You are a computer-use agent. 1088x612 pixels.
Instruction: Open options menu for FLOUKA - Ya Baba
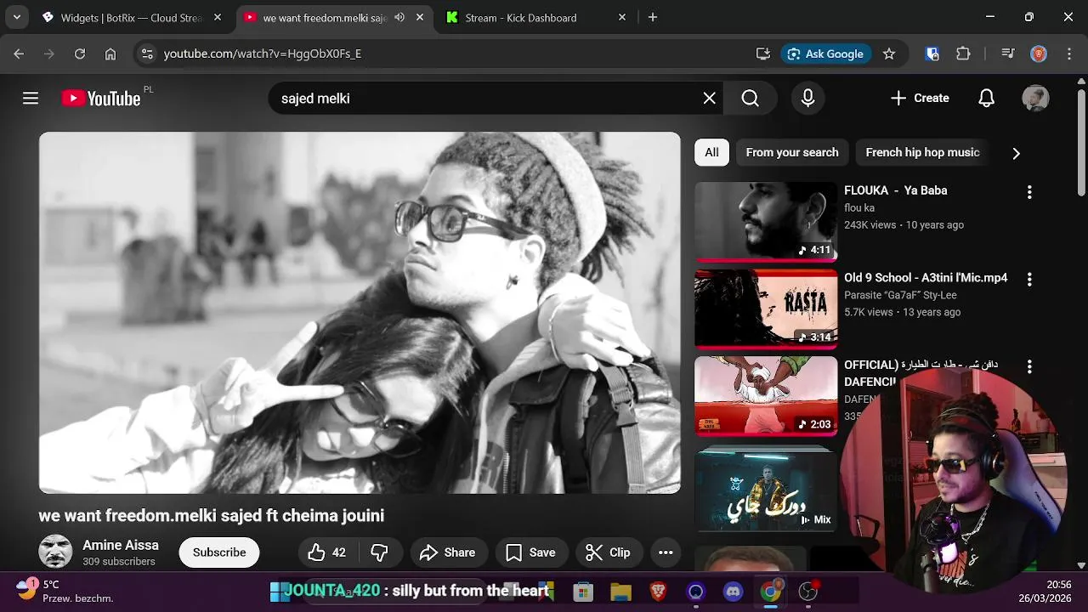pos(1029,192)
